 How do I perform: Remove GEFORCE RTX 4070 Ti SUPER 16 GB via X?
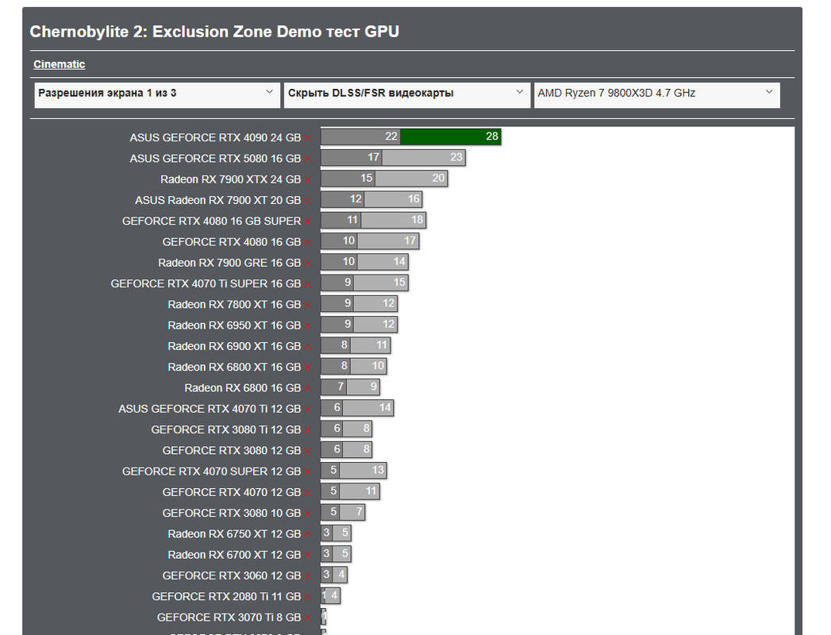[x=308, y=284]
